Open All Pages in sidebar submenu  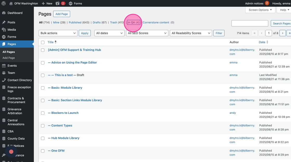tap(9, 52)
